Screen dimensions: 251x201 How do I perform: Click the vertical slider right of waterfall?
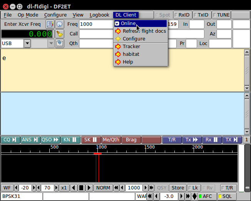248,168
